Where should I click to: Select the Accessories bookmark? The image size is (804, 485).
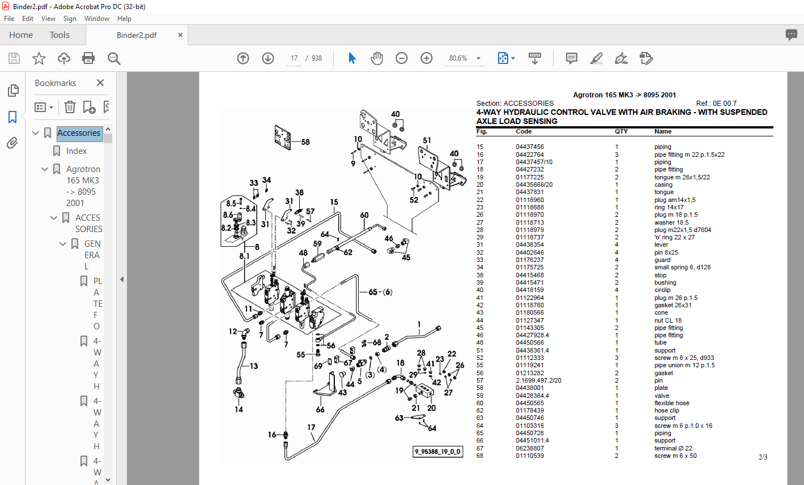[79, 133]
